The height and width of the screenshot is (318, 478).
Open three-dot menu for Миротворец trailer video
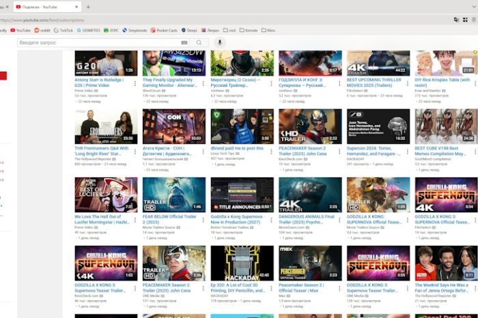pyautogui.click(x=271, y=83)
